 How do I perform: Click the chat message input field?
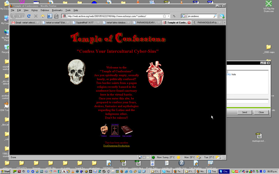[x=248, y=101]
